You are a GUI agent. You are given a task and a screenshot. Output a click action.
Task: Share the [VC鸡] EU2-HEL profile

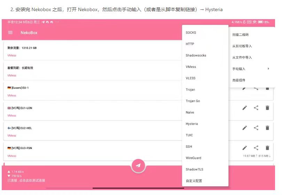[x=256, y=128]
